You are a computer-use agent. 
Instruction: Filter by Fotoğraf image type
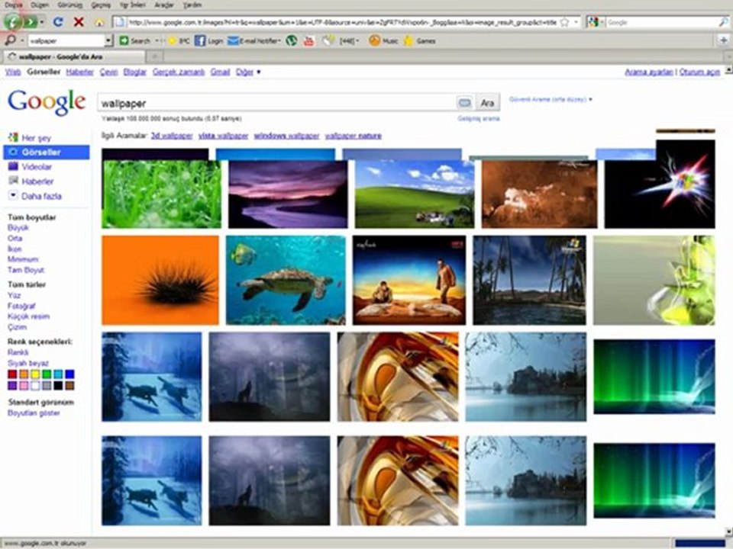pos(21,306)
